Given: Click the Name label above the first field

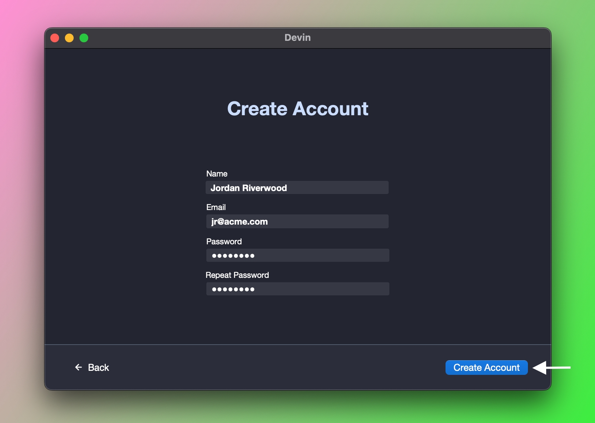Looking at the screenshot, I should tap(217, 174).
